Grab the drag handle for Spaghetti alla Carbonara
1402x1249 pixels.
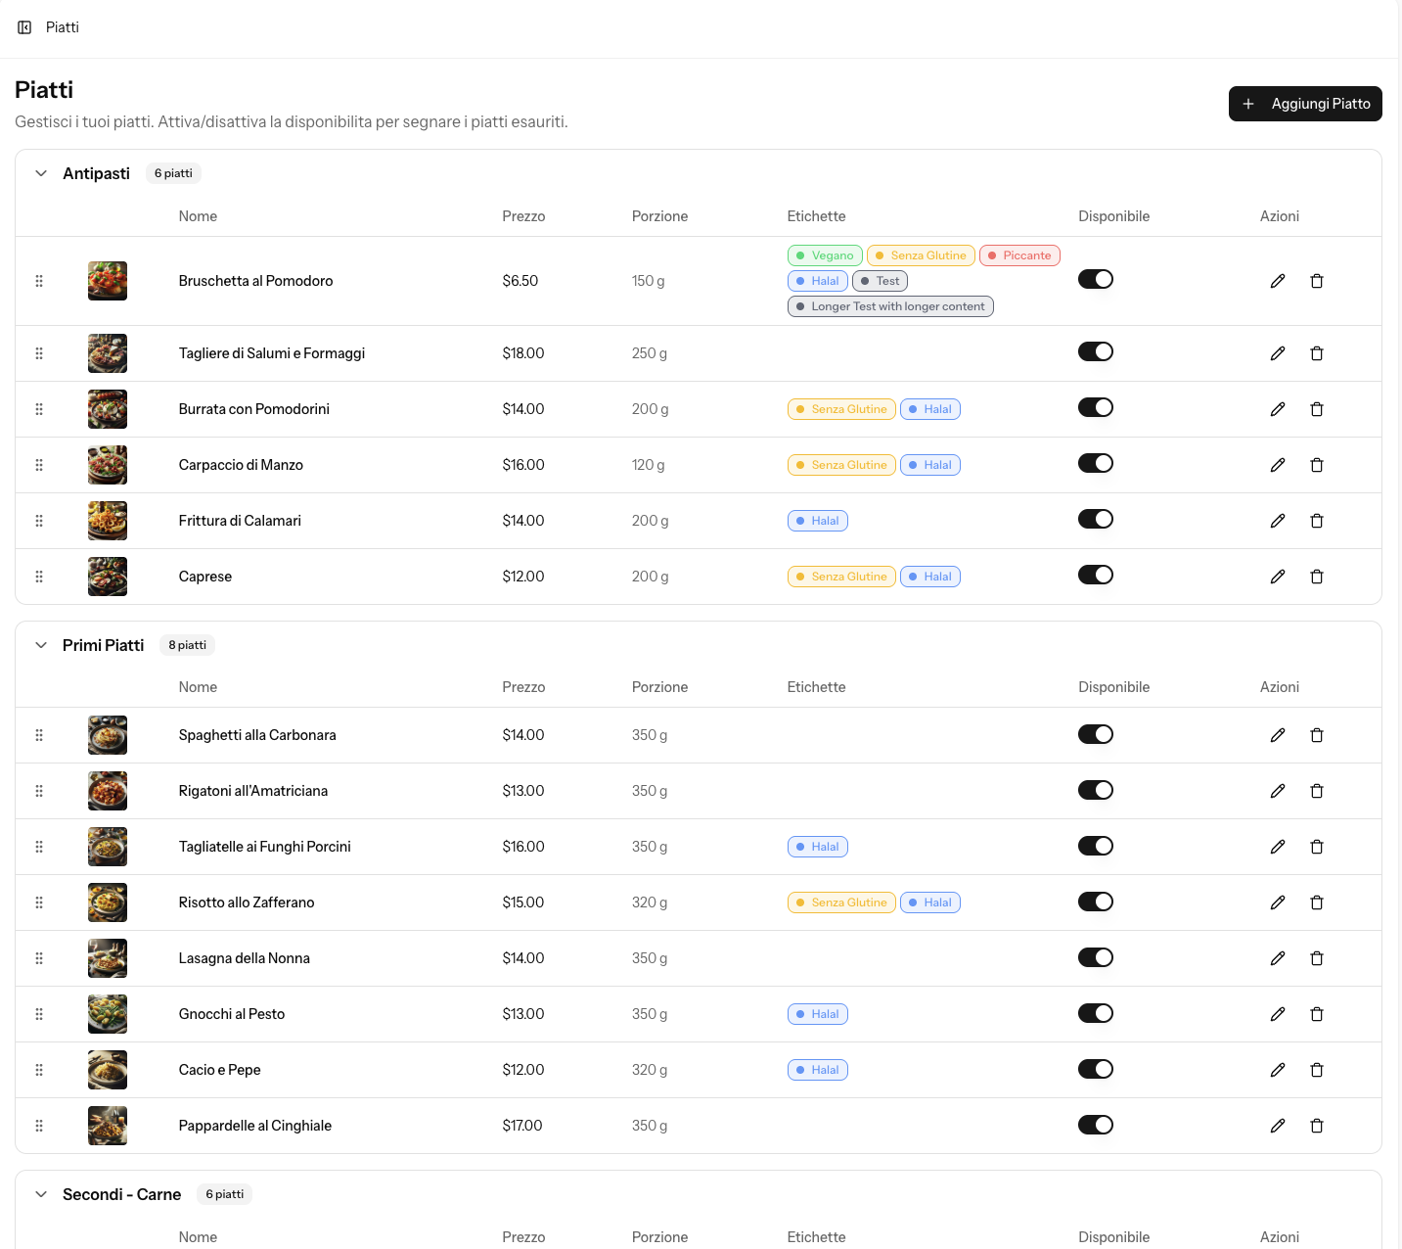(x=39, y=735)
